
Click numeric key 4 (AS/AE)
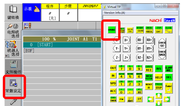pyautogui.click(x=121, y=76)
